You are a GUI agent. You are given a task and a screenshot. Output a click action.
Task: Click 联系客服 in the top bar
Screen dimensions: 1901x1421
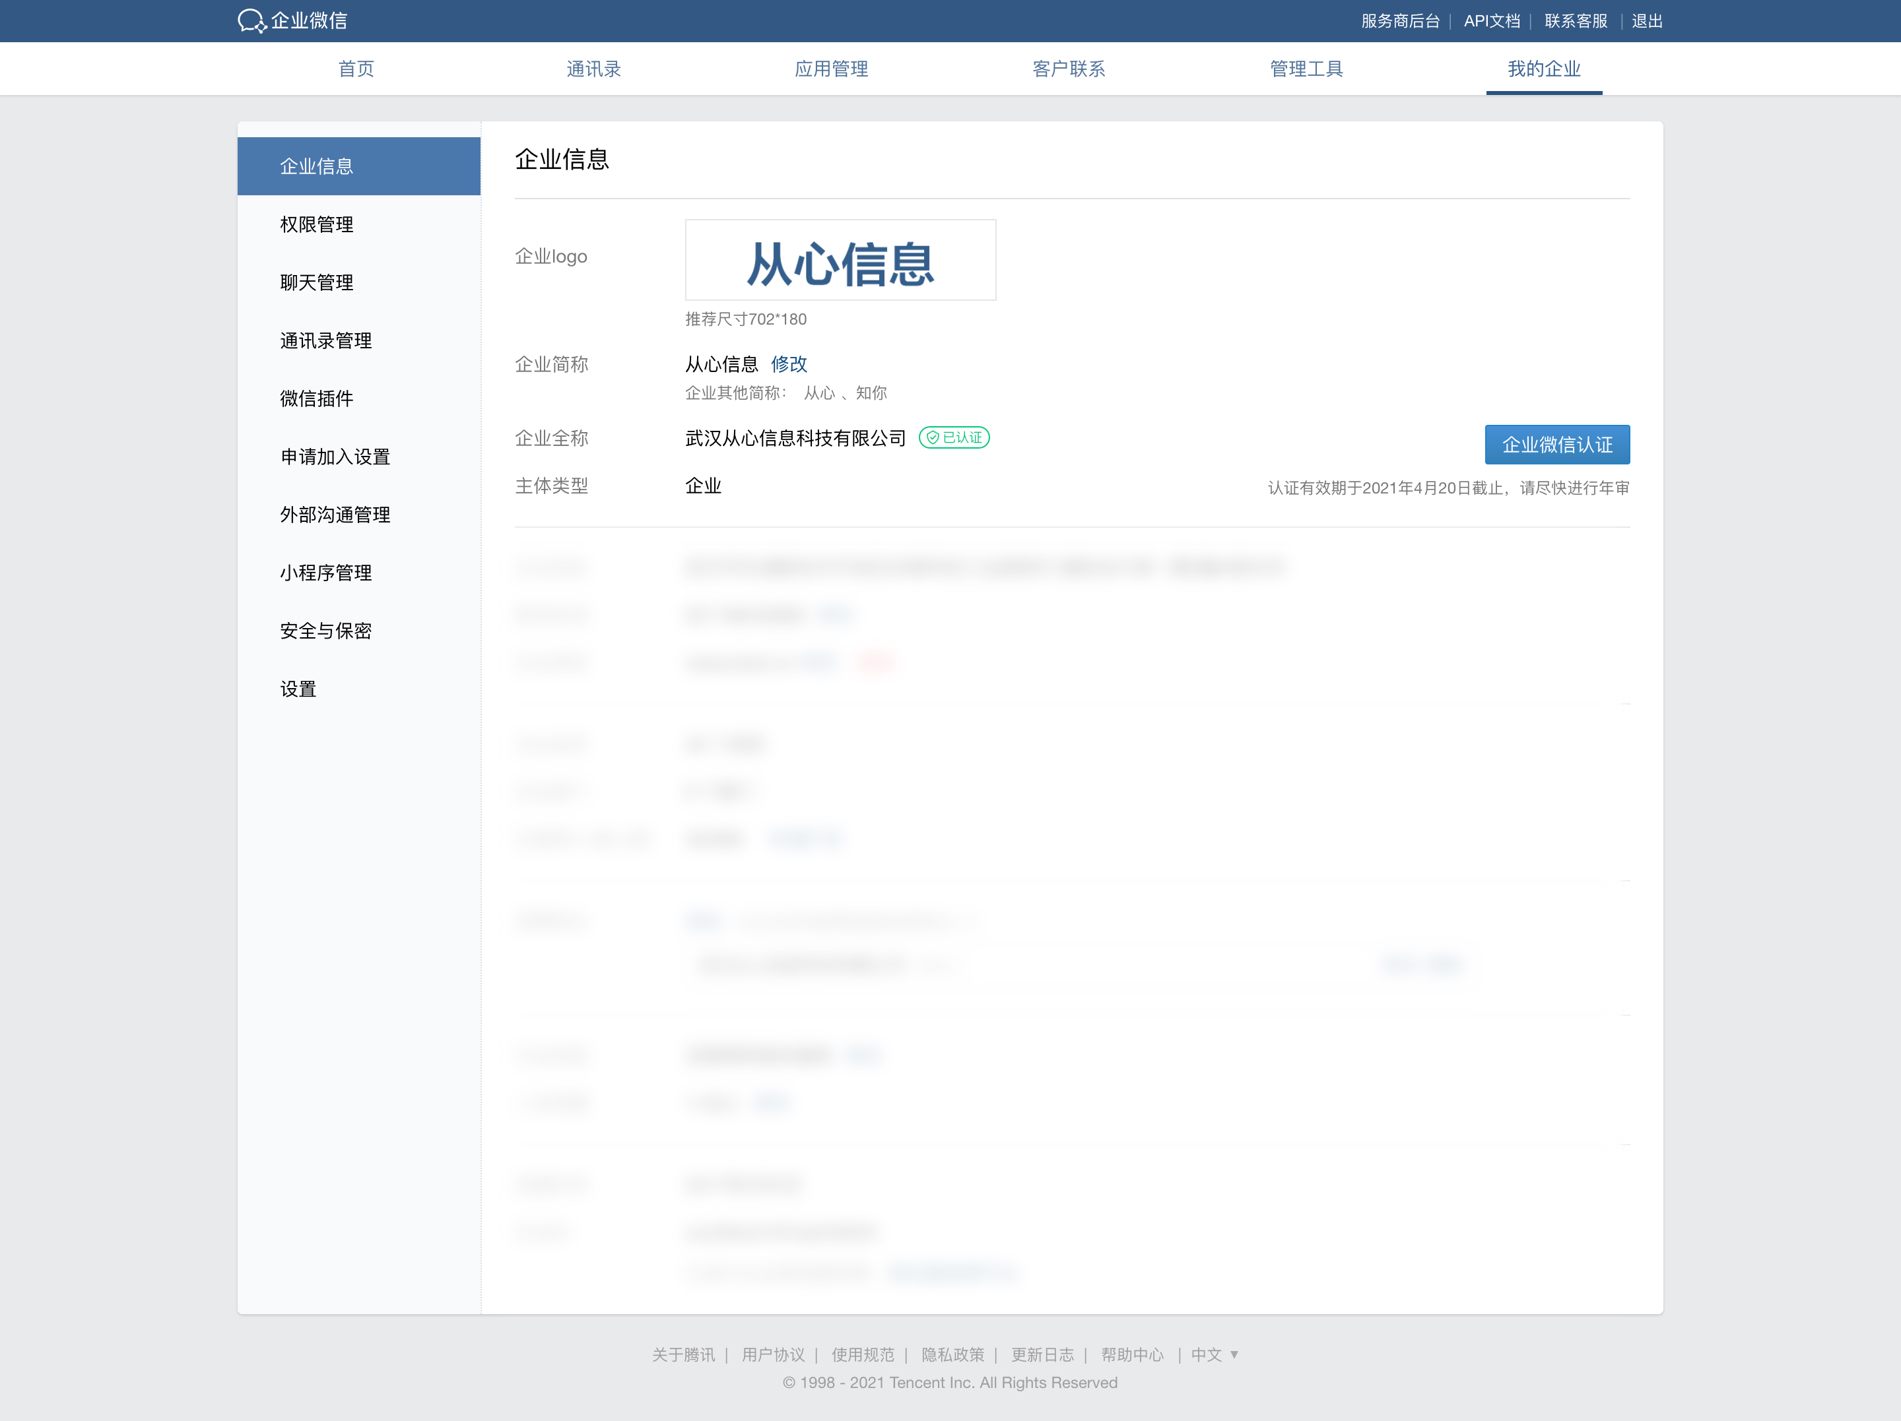(x=1576, y=20)
